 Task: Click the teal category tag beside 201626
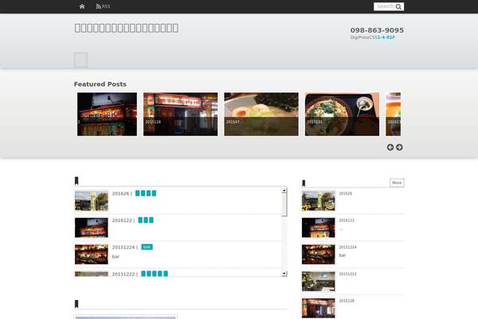click(x=146, y=193)
